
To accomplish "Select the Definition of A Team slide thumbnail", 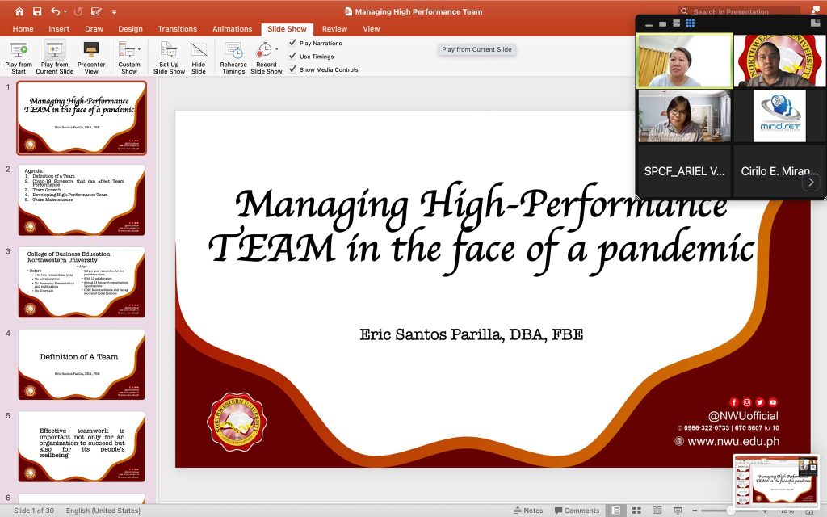I will (82, 364).
